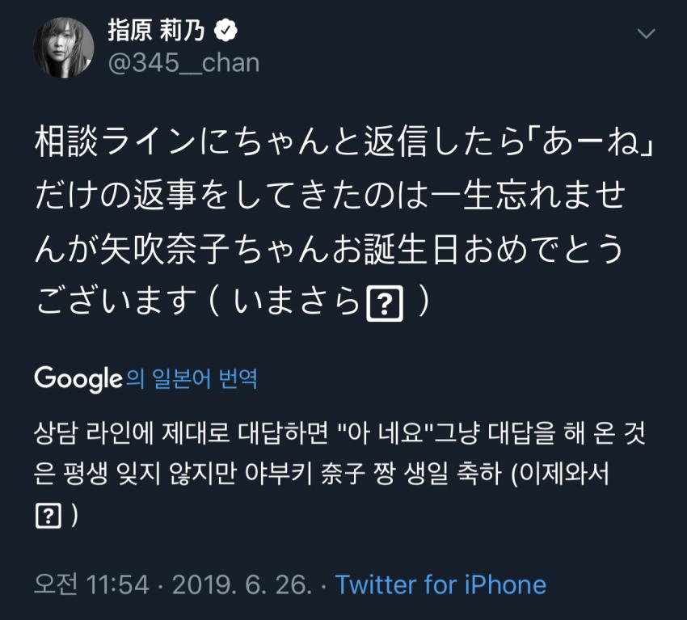Open the author's profile picture
The image size is (687, 620).
(65, 47)
